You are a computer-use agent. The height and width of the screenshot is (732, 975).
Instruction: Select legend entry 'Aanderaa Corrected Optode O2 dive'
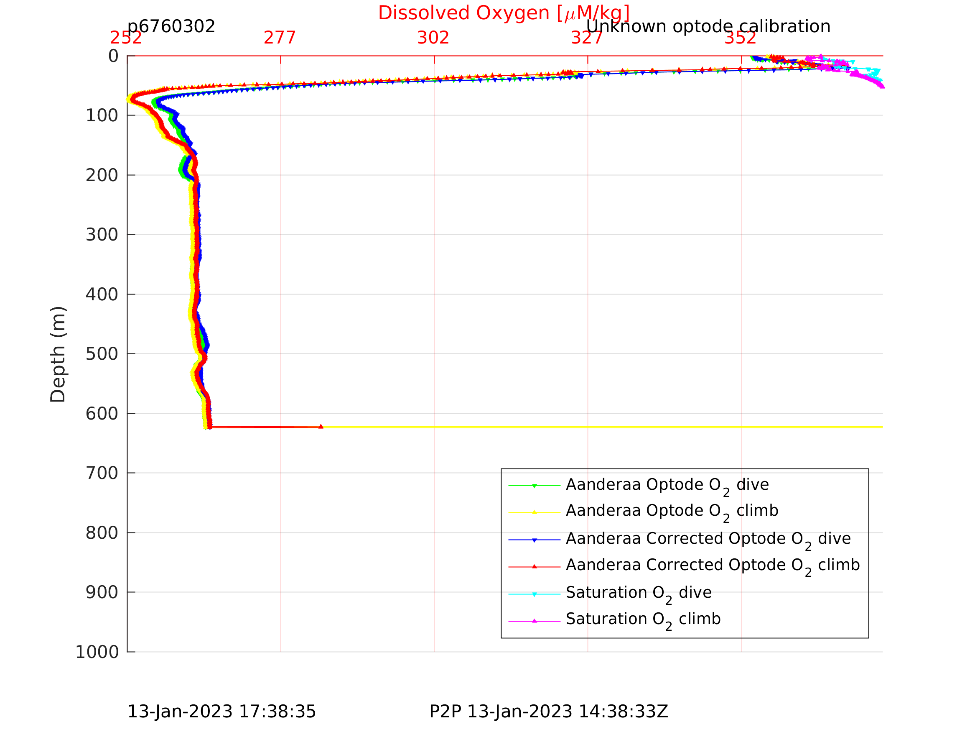[x=708, y=540]
